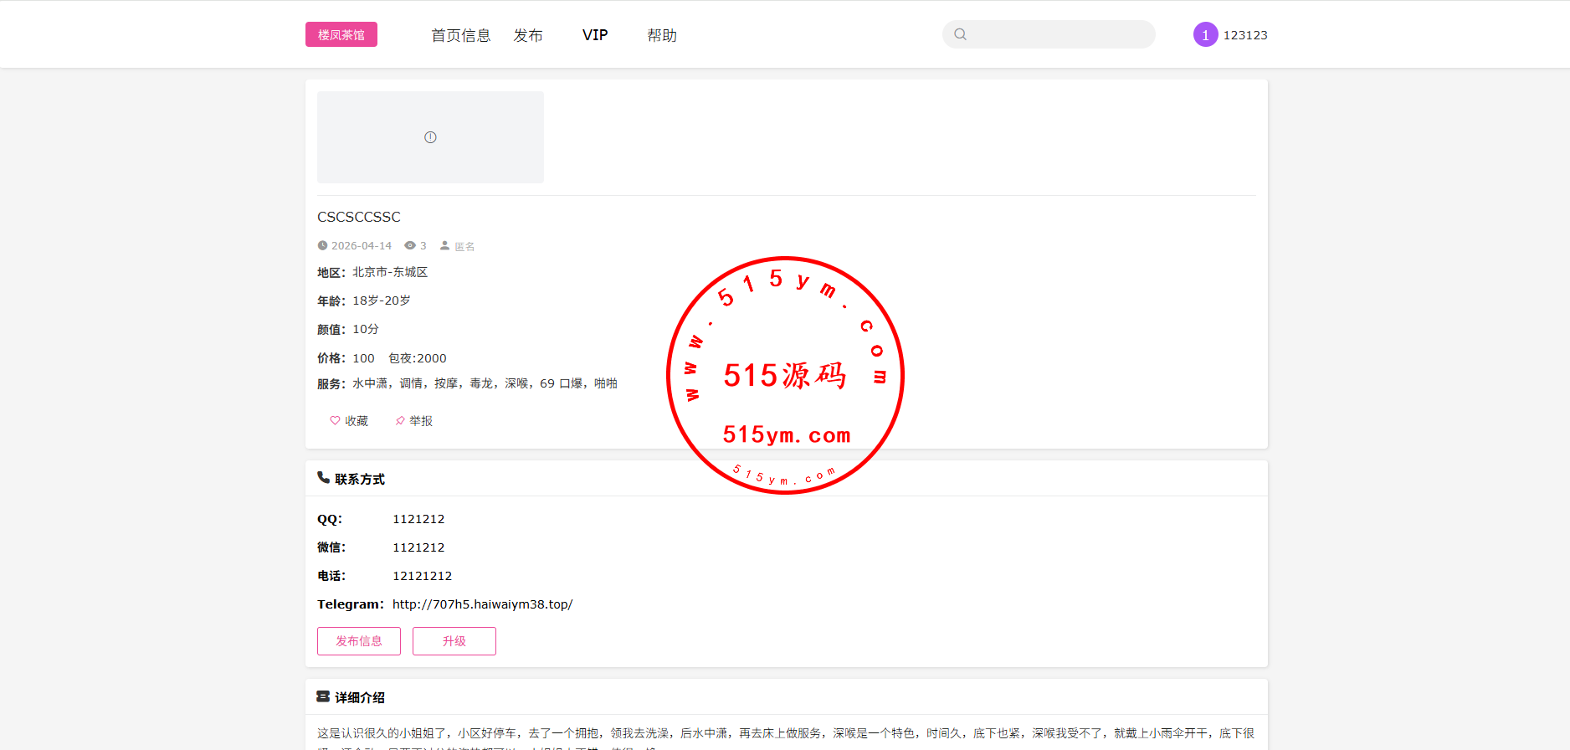This screenshot has width=1570, height=750.
Task: Open the 首页信息 navigation item
Action: tap(460, 35)
